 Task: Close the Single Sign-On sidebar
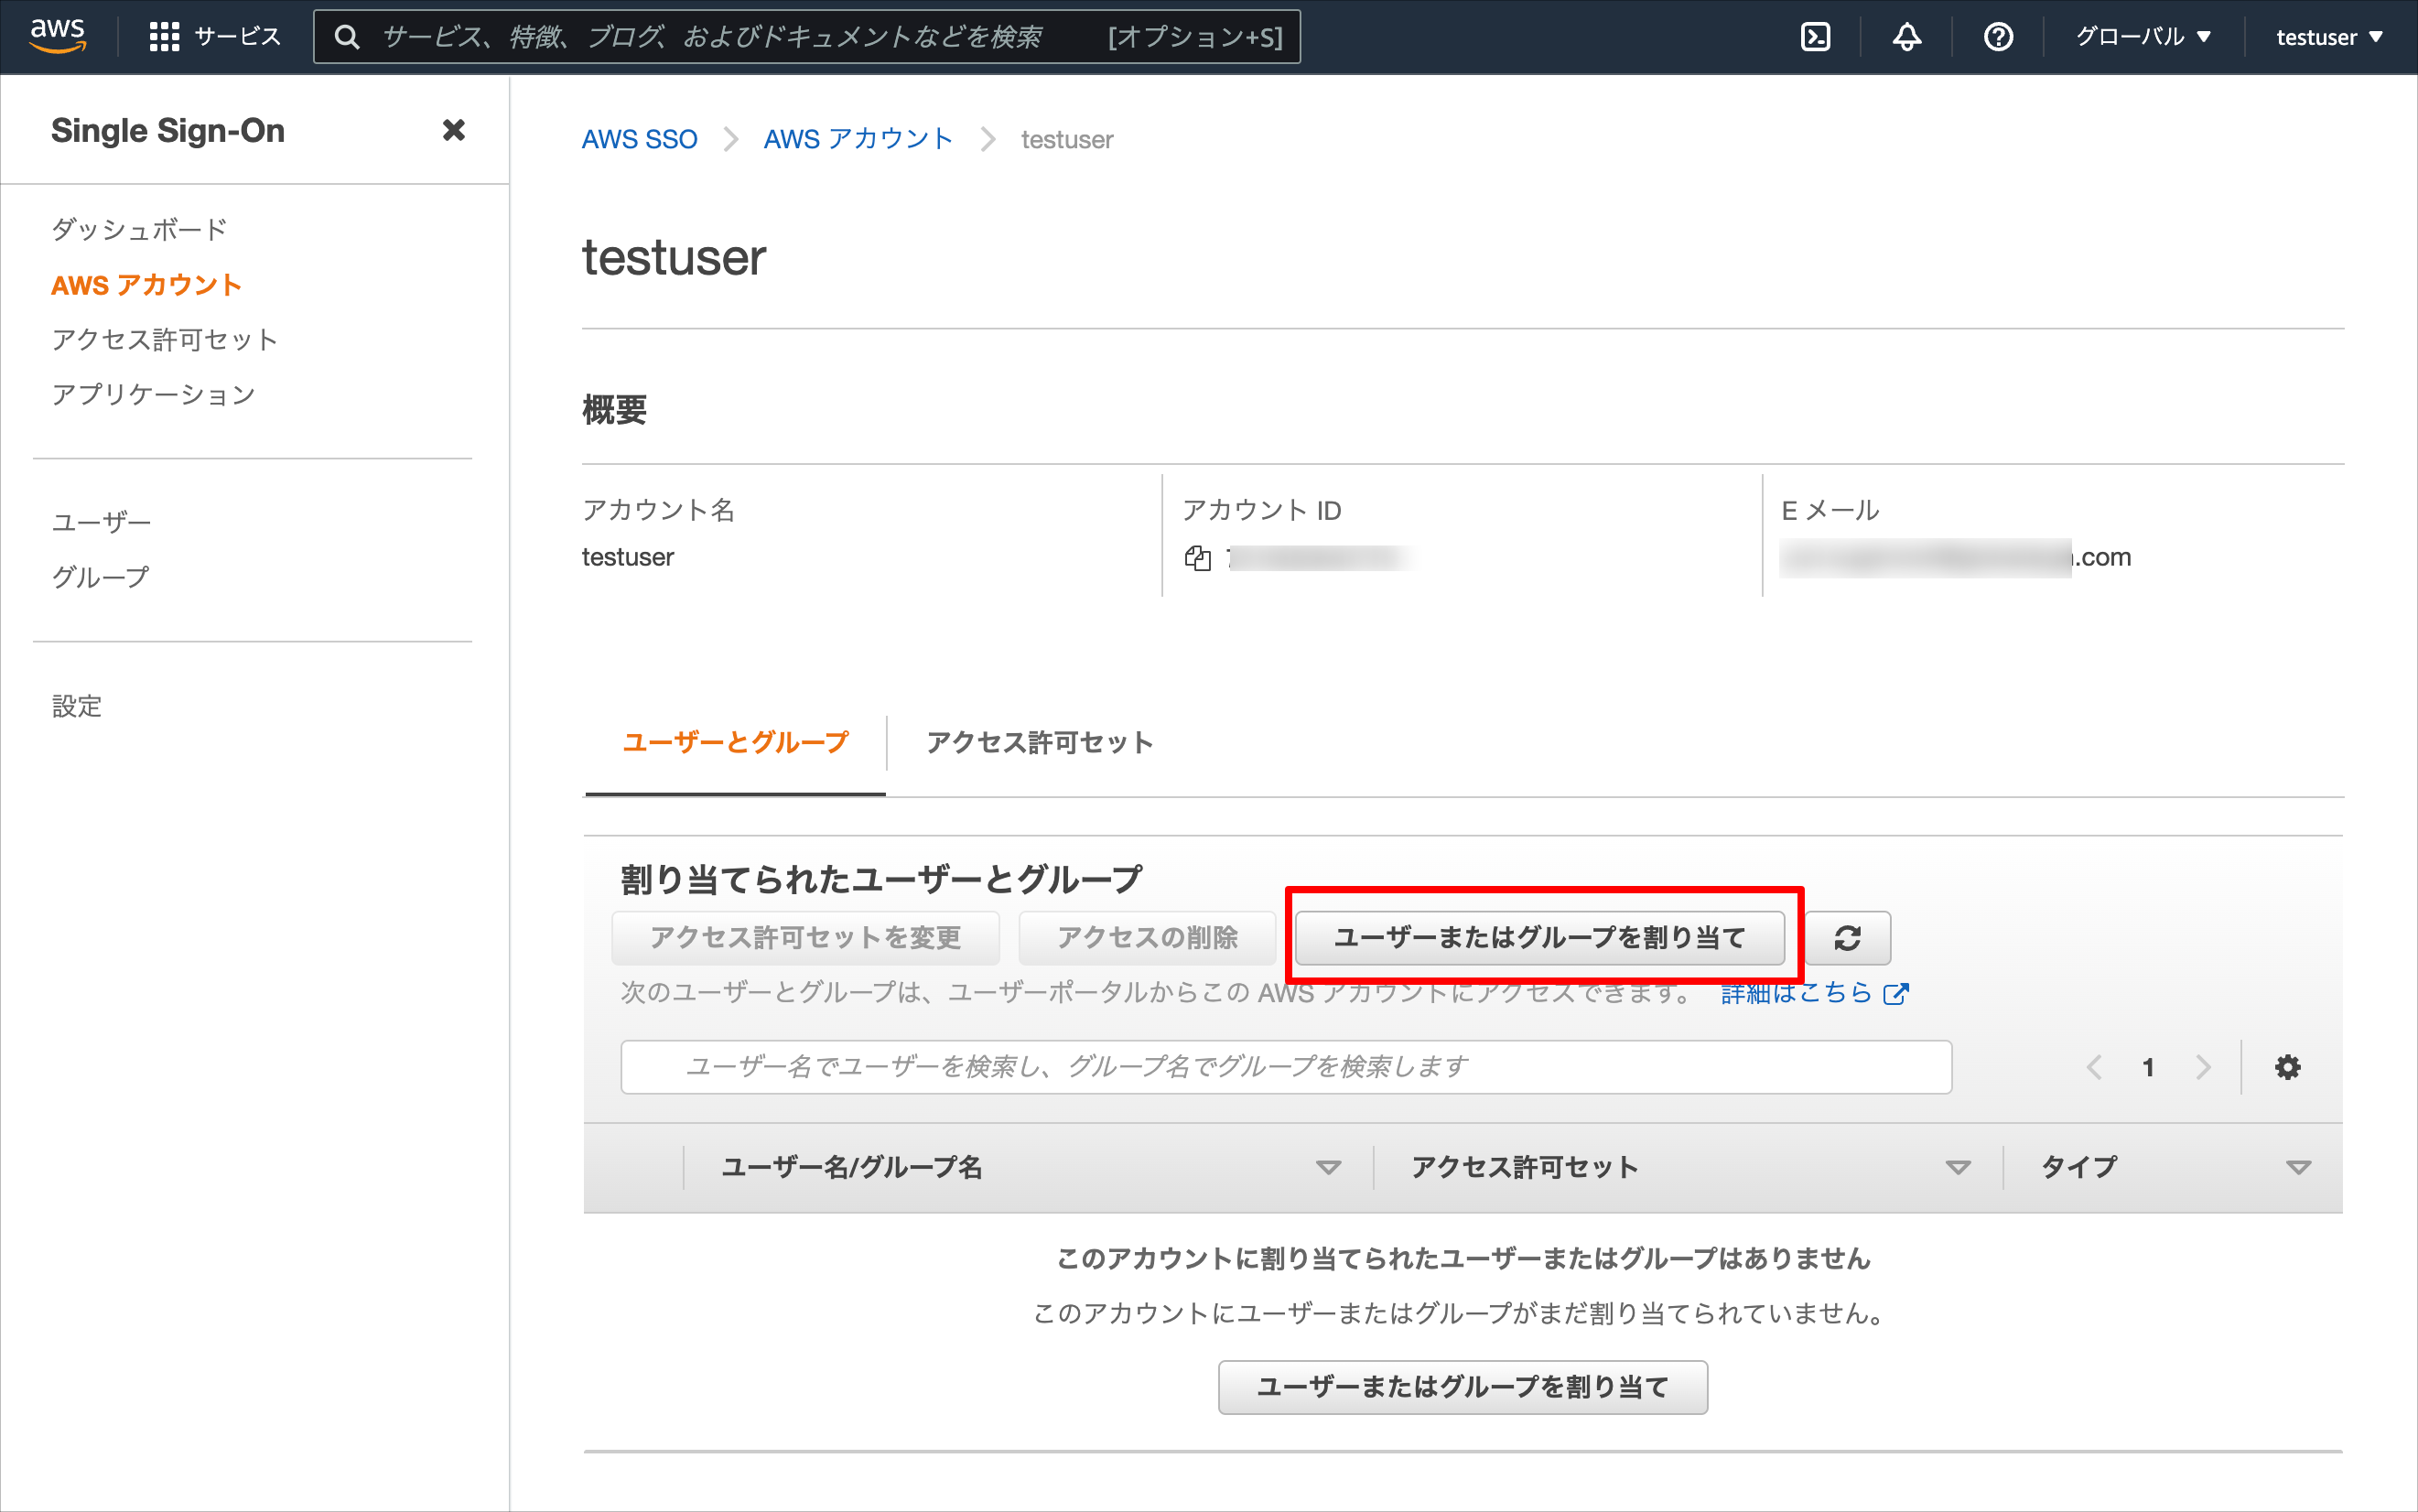[x=453, y=130]
